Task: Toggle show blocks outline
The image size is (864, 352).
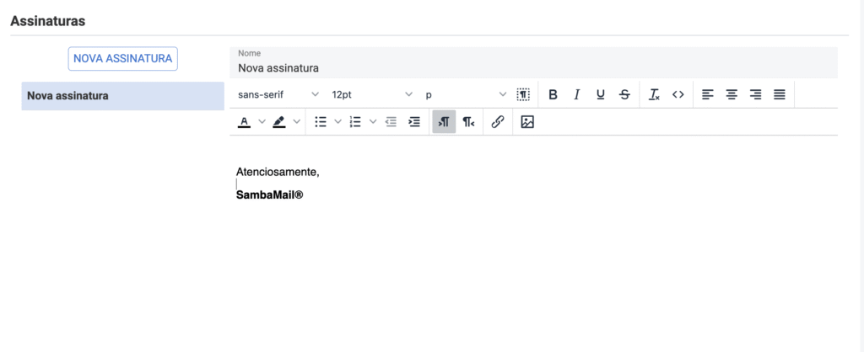Action: pyautogui.click(x=523, y=94)
